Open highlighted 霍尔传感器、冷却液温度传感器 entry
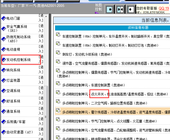The width and height of the screenshot is (170, 140). (116, 112)
